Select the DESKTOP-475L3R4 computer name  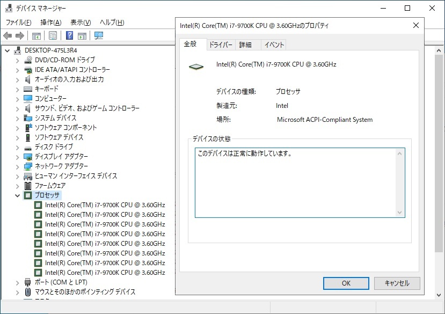click(51, 50)
